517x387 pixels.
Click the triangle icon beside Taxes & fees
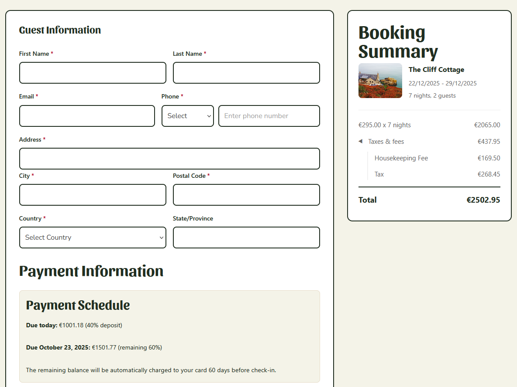coord(361,141)
